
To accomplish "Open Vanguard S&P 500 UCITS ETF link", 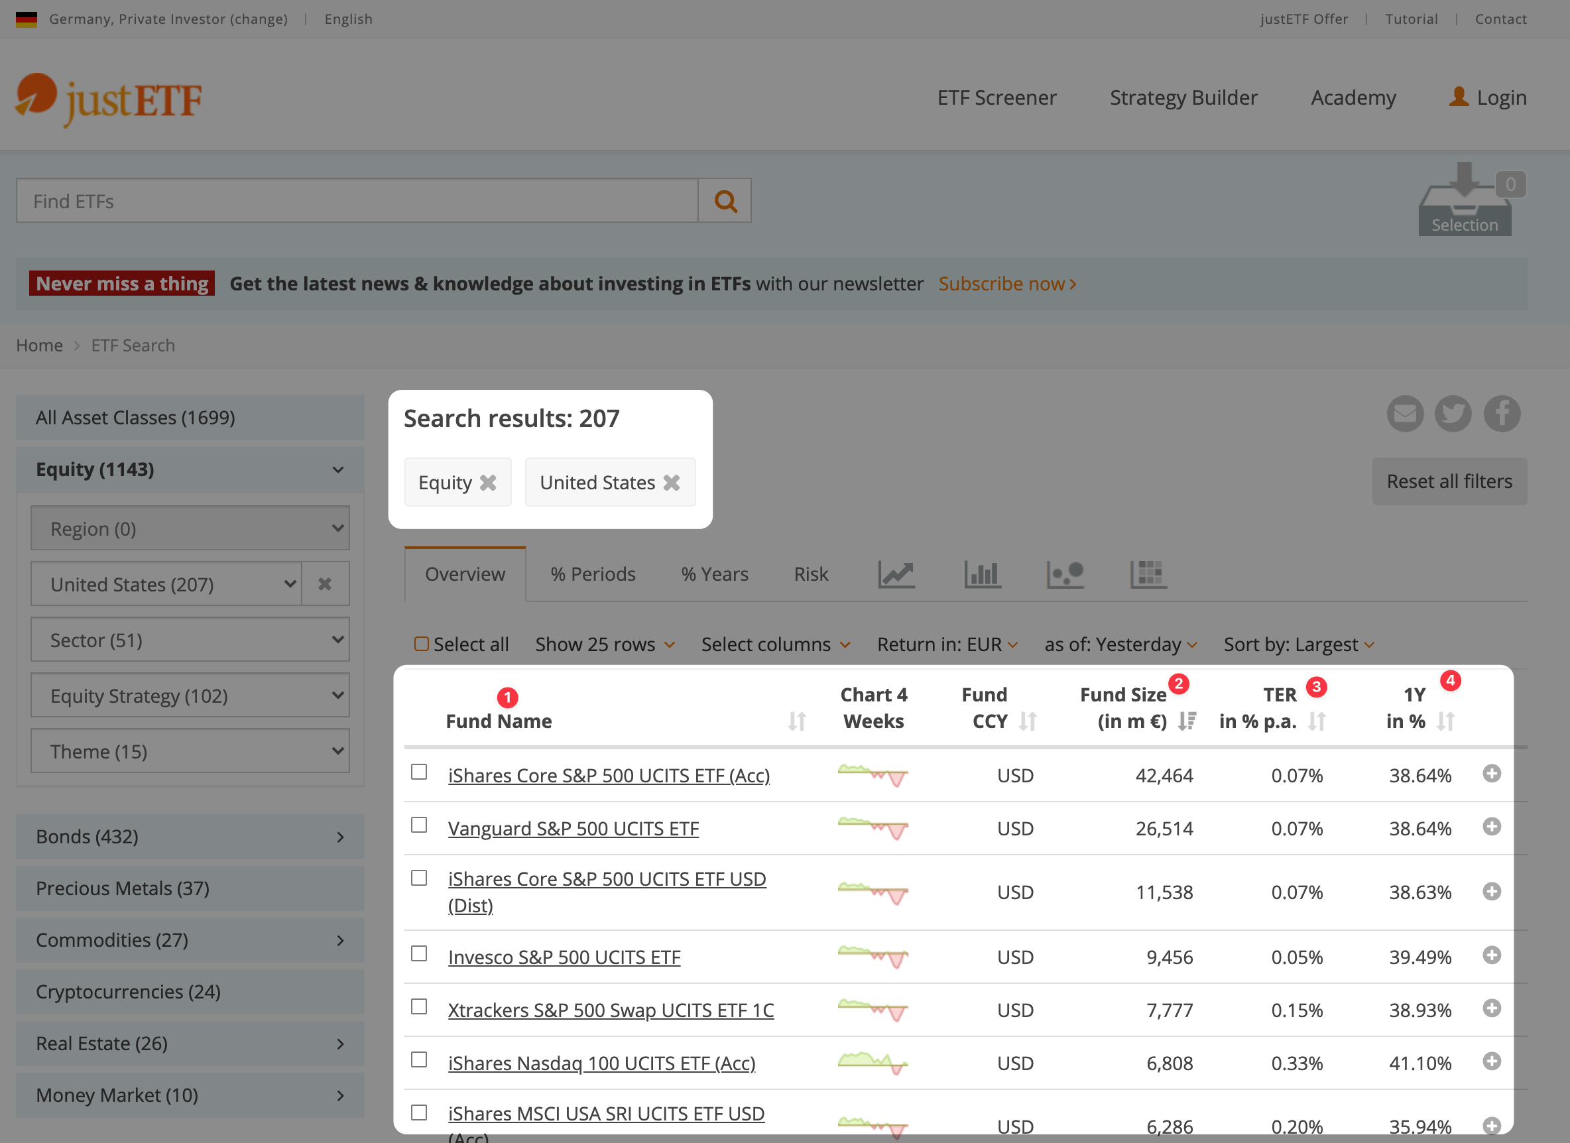I will 574,829.
